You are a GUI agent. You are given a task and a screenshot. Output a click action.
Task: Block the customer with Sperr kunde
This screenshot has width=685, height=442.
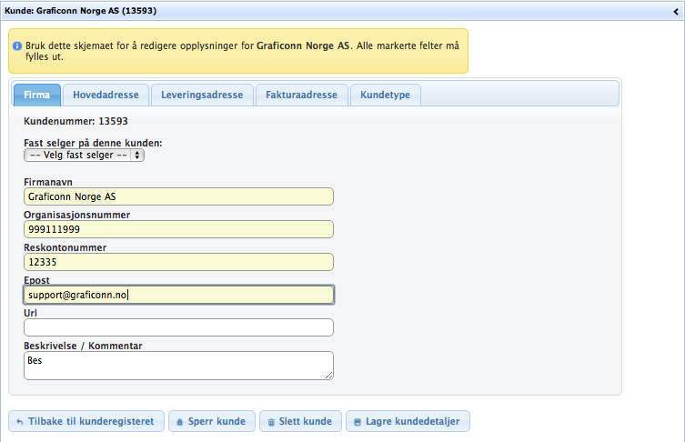(210, 422)
